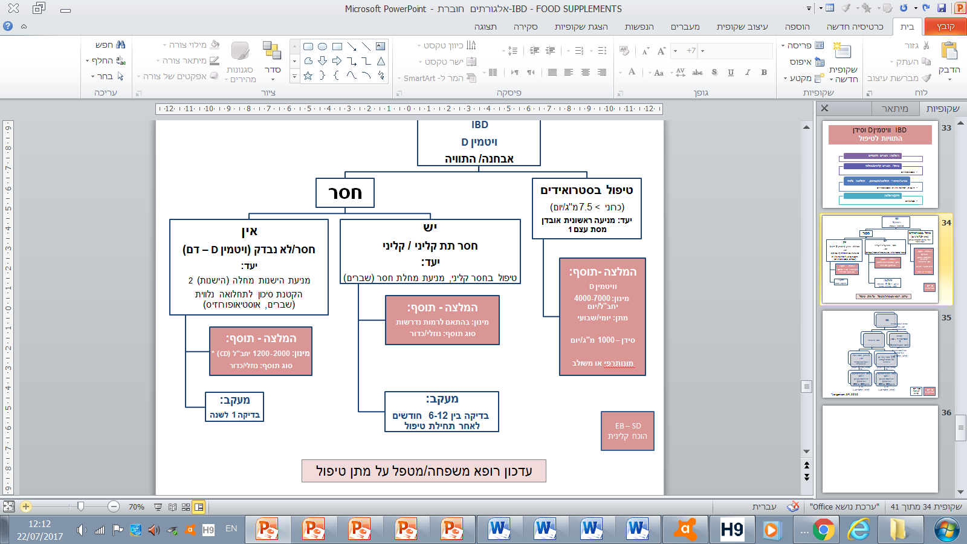Click the zoom slider handle
This screenshot has height=544, width=967.
click(80, 507)
